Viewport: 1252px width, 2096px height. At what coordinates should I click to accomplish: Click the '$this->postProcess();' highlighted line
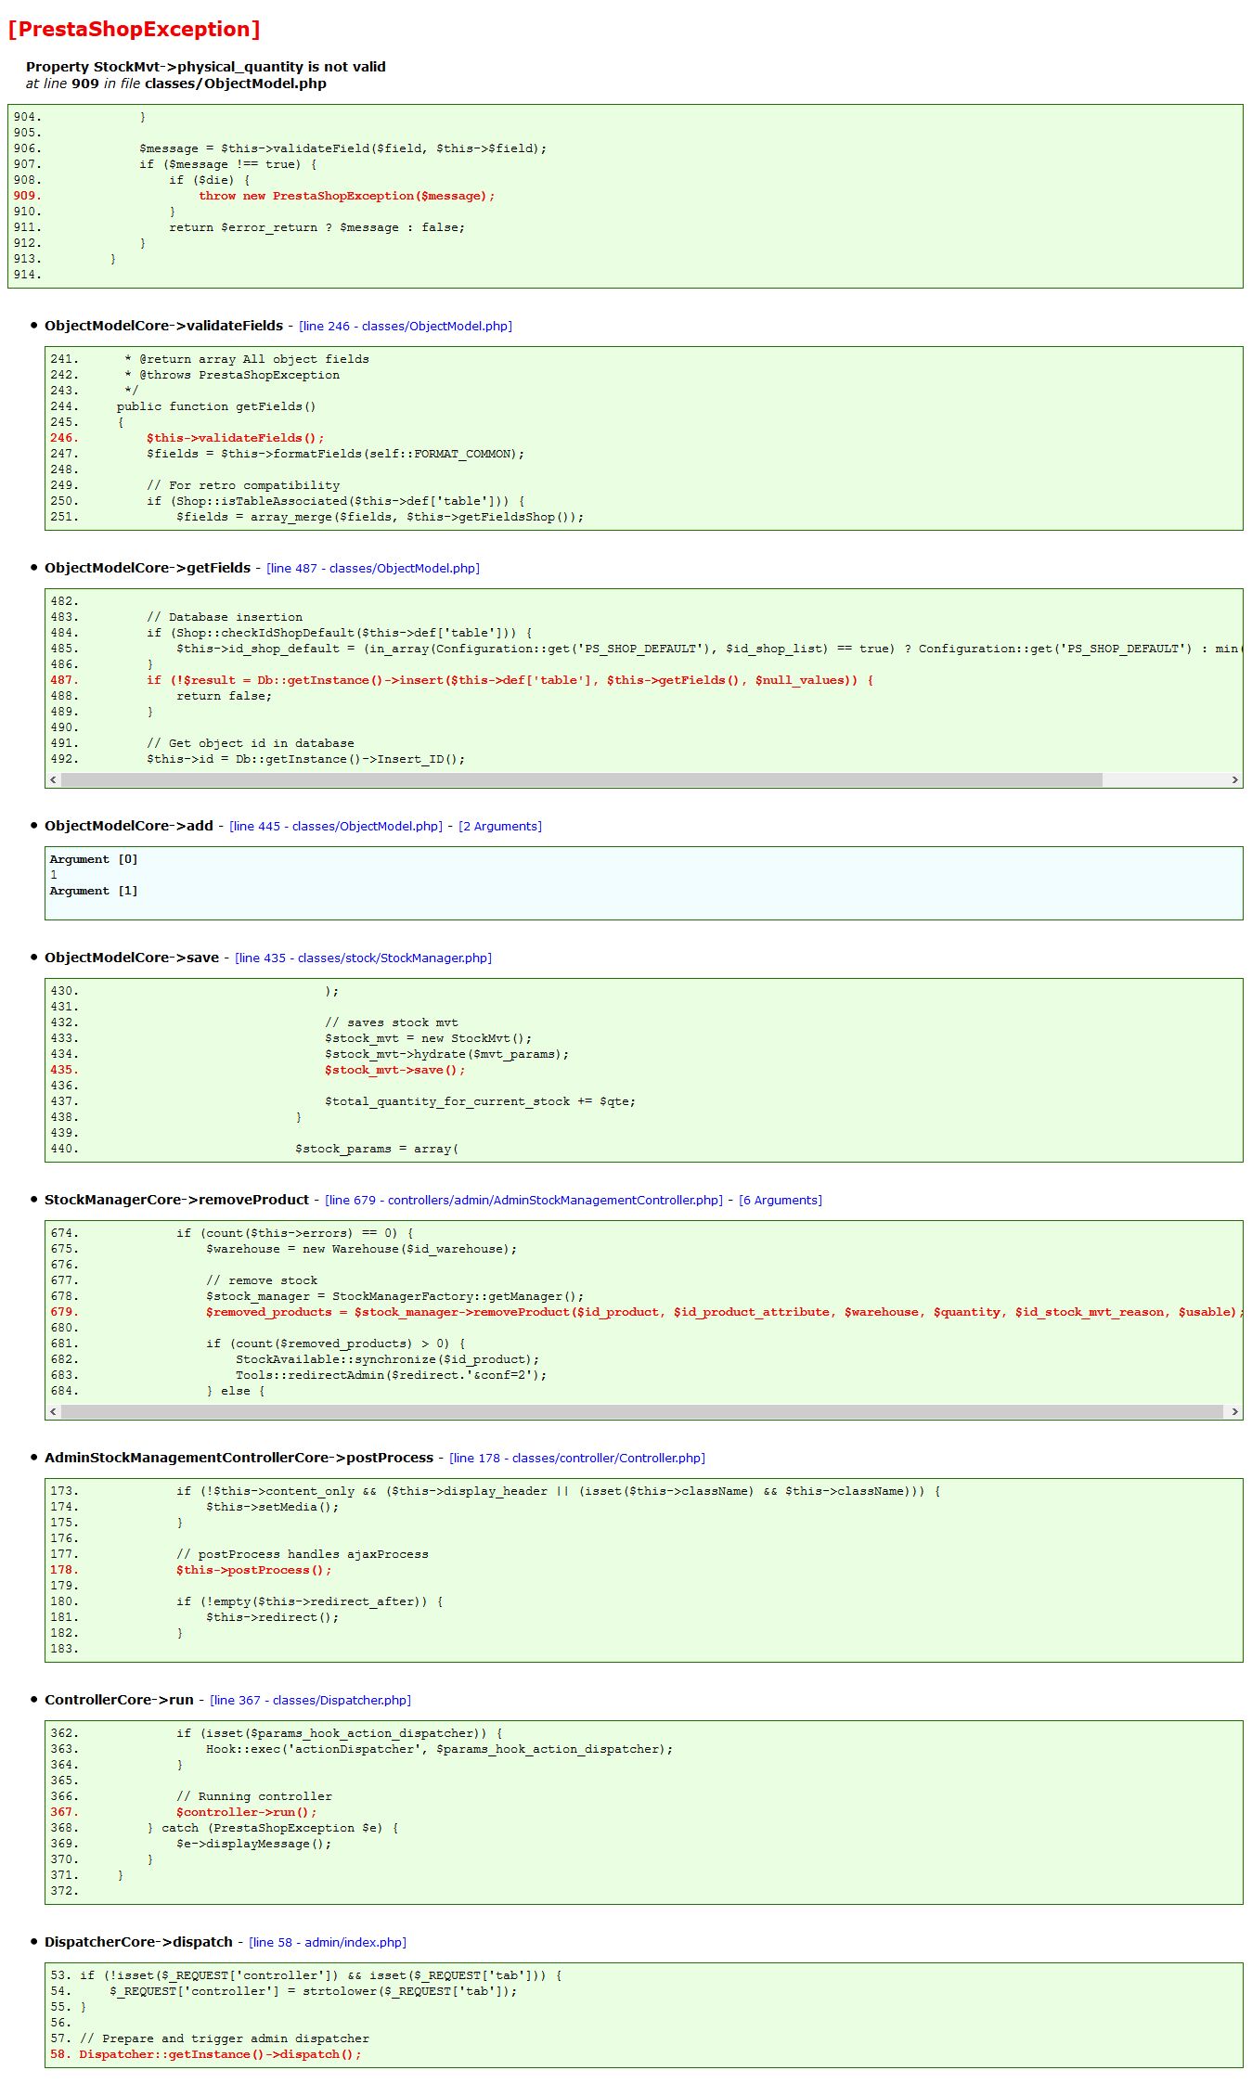(254, 1571)
